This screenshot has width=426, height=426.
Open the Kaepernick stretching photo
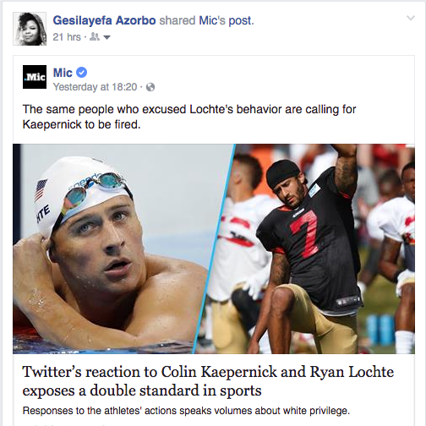(310, 248)
